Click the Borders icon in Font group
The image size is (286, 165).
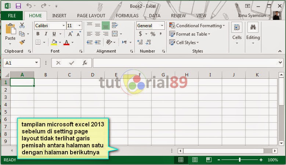click(38, 42)
